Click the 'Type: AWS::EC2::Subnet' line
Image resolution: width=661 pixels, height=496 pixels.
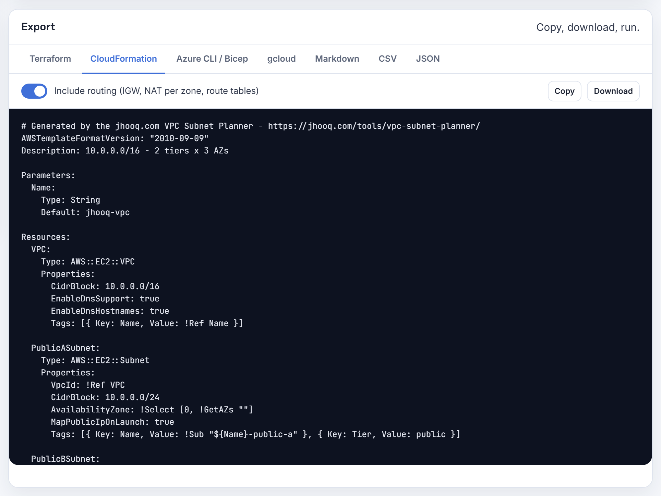(95, 360)
